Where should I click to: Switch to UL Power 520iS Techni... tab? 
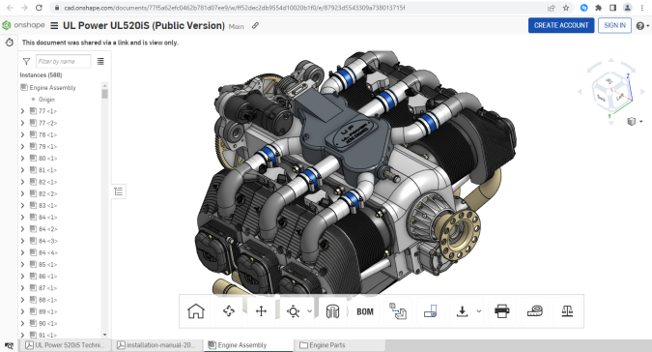(x=66, y=345)
